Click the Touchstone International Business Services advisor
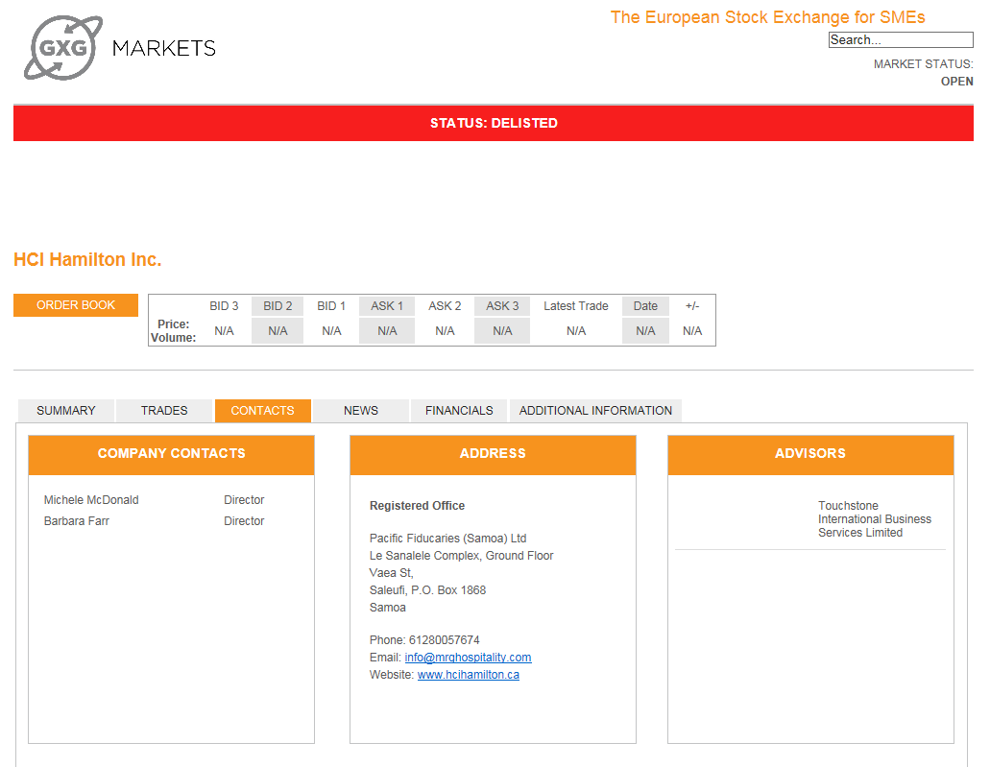 [x=875, y=519]
